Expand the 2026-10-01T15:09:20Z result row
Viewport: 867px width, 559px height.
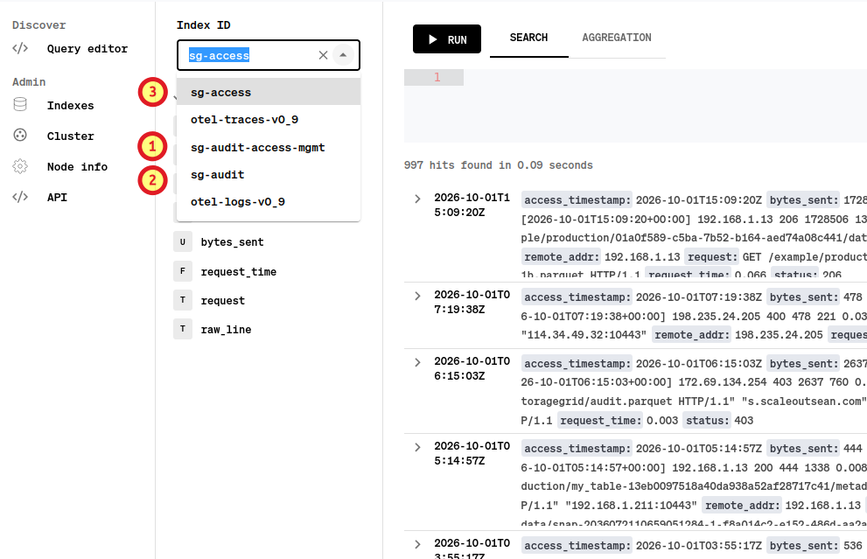pos(417,199)
